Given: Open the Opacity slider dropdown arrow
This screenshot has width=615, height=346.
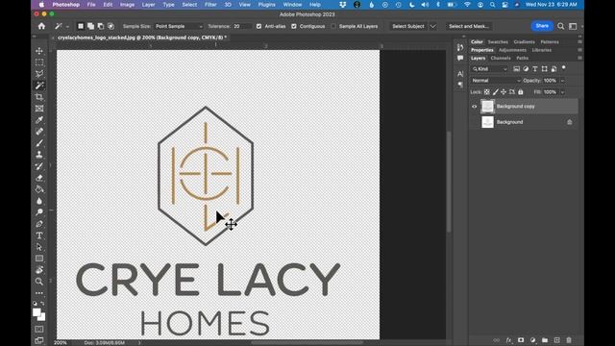Looking at the screenshot, I should pyautogui.click(x=562, y=81).
